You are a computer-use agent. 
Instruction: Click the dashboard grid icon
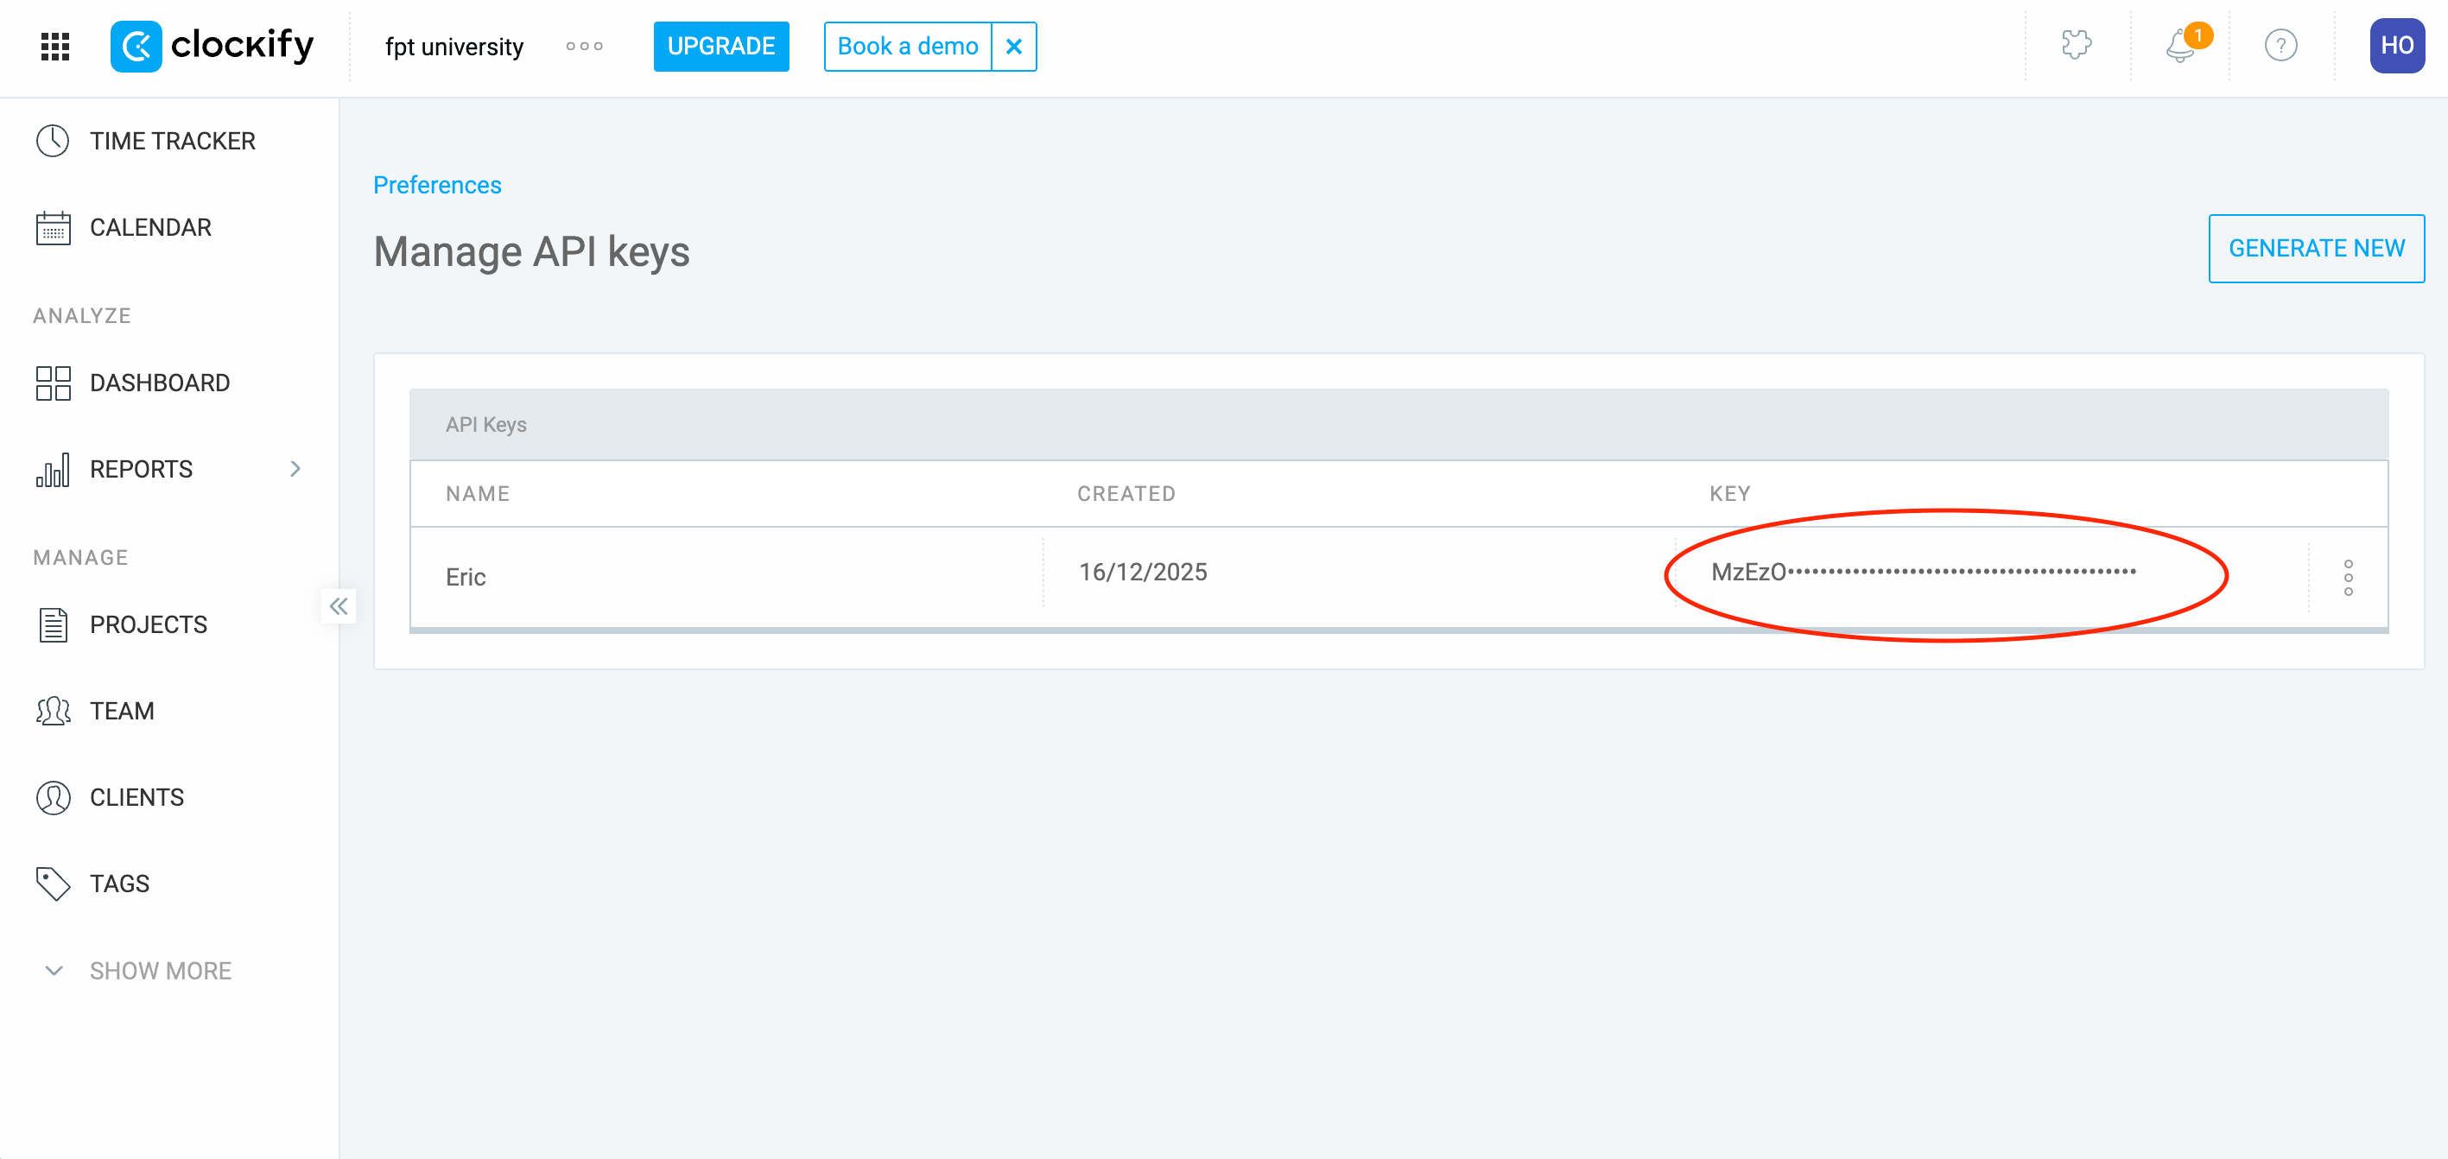54,383
